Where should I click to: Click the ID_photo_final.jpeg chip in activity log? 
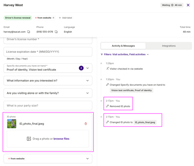[x=145, y=122]
